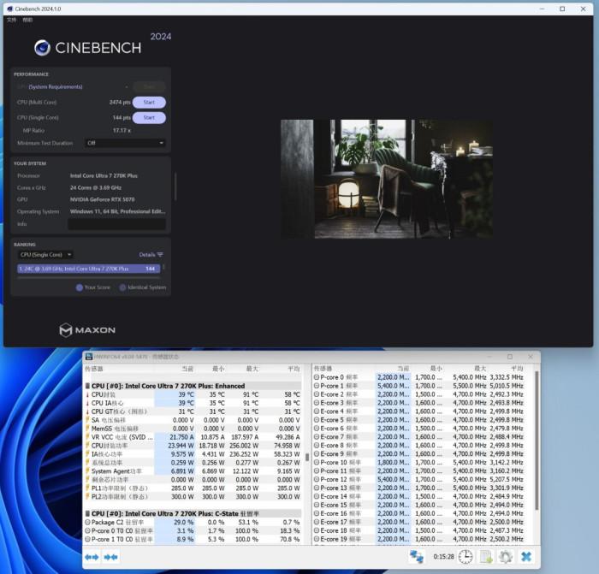Open HWiNFO sensor settings gear icon

click(506, 557)
